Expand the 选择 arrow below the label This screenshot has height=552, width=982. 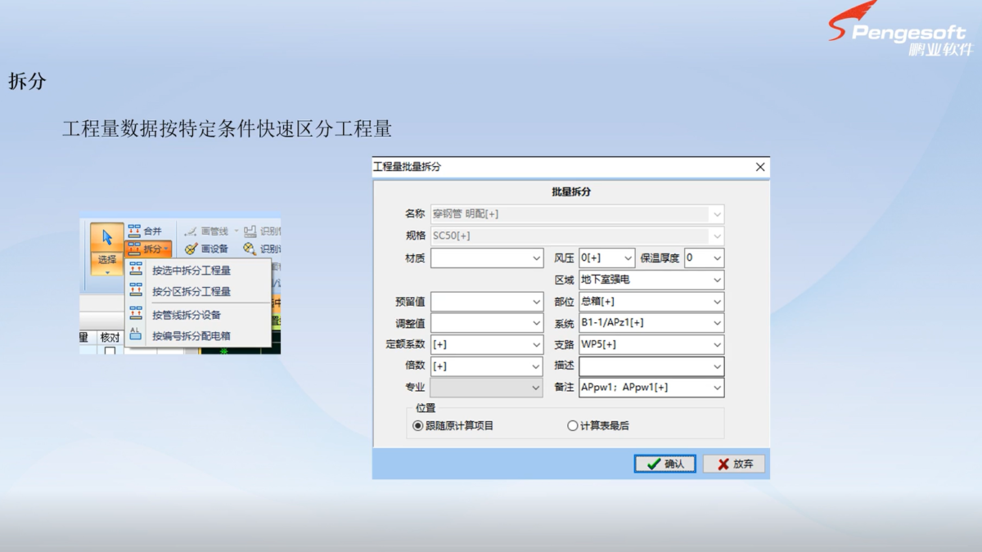point(106,271)
